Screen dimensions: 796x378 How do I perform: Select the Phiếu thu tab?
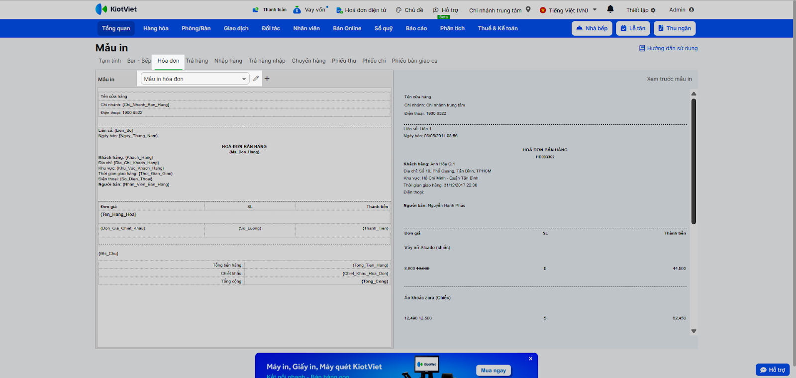pos(344,61)
